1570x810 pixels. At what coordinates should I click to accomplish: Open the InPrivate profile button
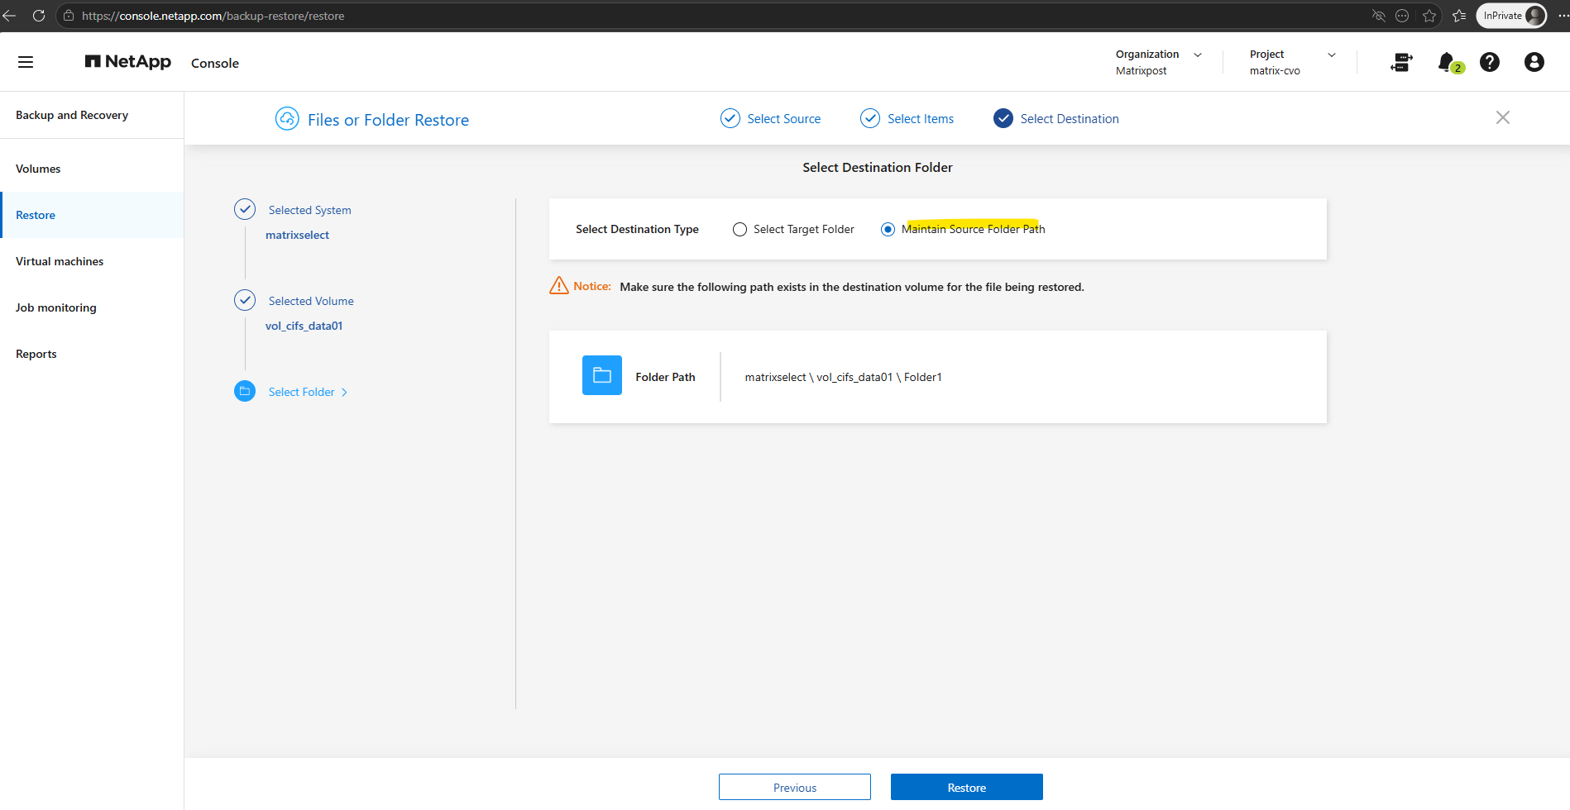pos(1511,16)
